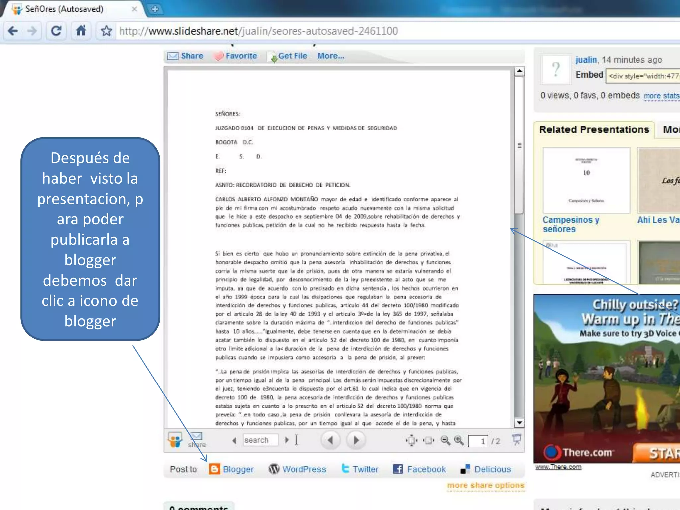The height and width of the screenshot is (510, 680).
Task: Click the Facebook share icon
Action: point(398,469)
